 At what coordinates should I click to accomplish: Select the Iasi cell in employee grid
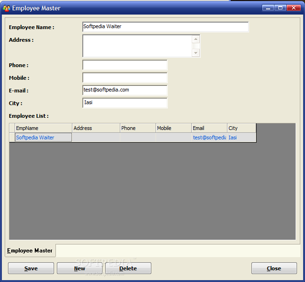[x=242, y=137]
